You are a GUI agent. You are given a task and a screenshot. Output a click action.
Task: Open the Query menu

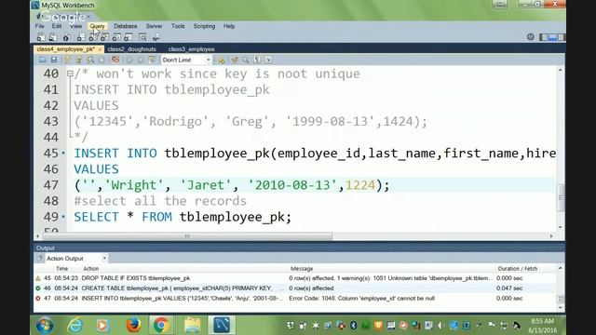[x=97, y=26]
